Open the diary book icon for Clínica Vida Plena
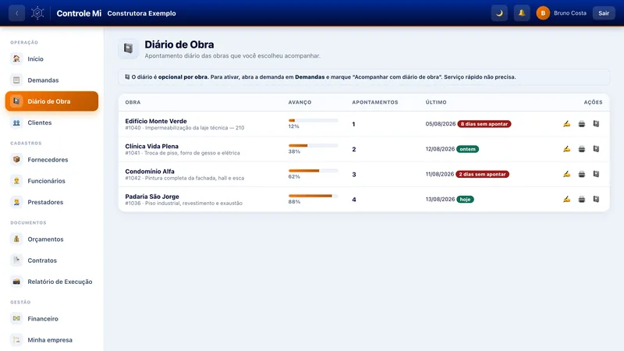Image resolution: width=624 pixels, height=351 pixels. tap(596, 149)
